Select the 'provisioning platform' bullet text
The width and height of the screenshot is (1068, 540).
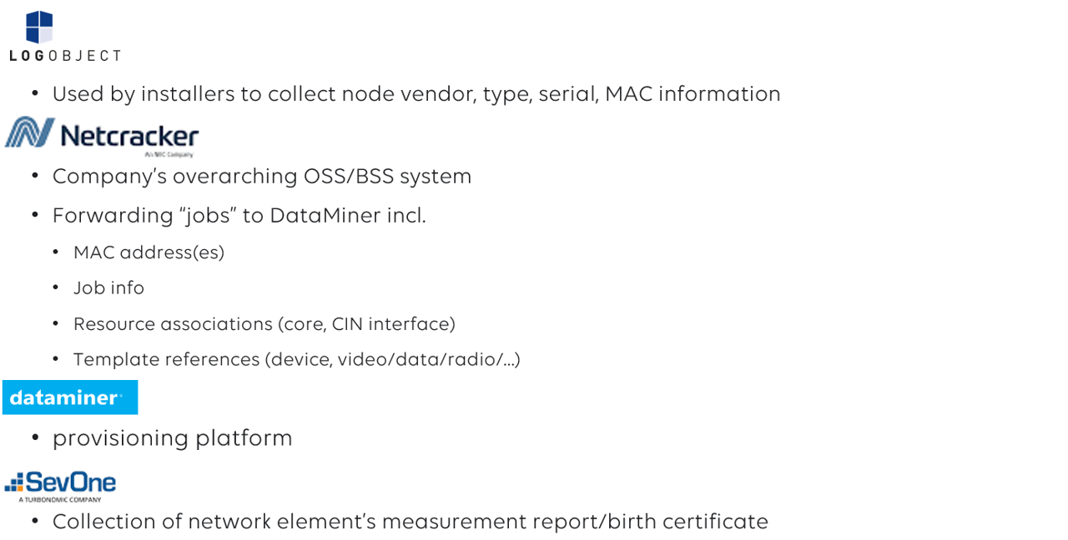(173, 438)
